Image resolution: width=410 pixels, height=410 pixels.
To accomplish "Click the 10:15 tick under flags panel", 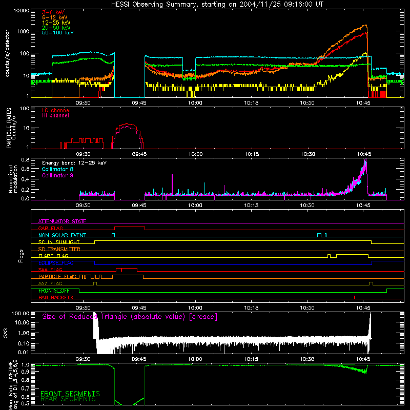I will [251, 308].
